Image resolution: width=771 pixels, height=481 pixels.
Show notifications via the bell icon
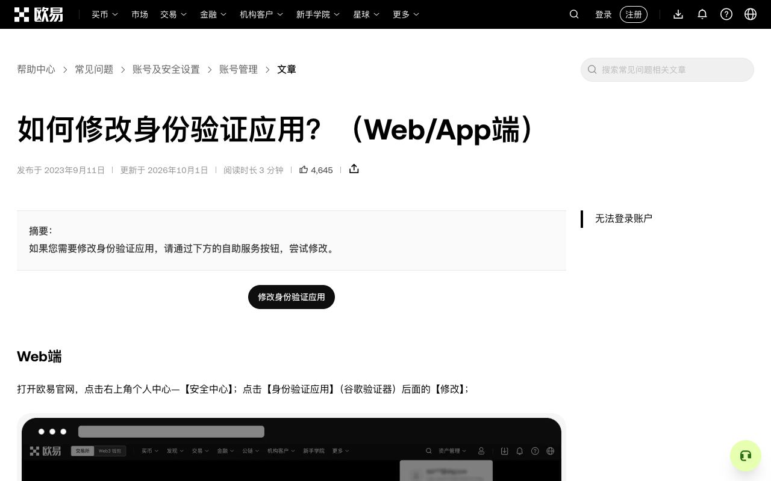[702, 14]
